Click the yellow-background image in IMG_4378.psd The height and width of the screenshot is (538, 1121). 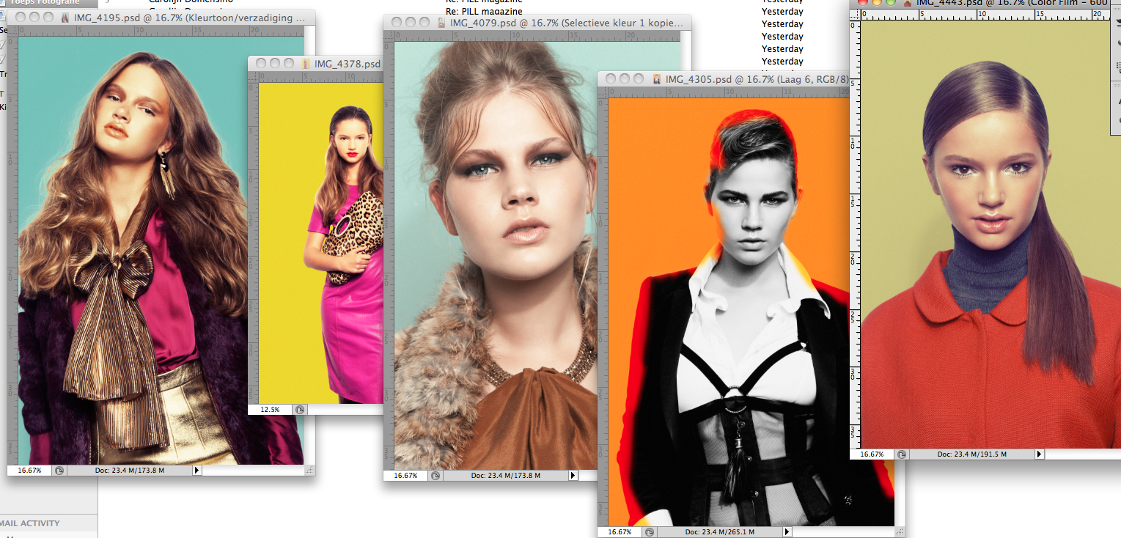(321, 243)
